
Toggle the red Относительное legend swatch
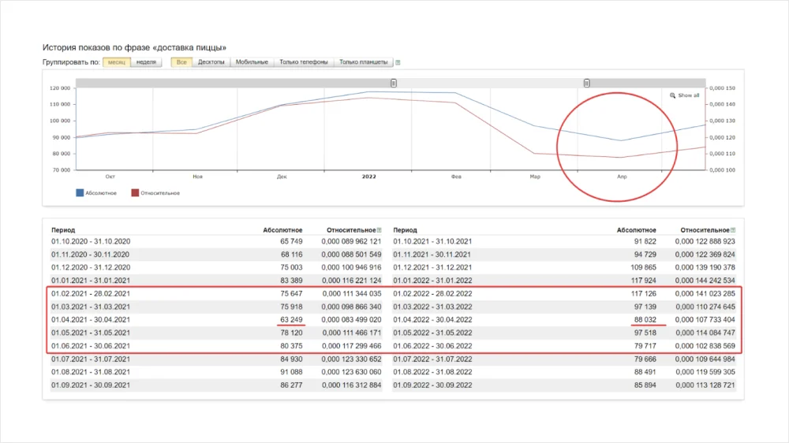135,192
